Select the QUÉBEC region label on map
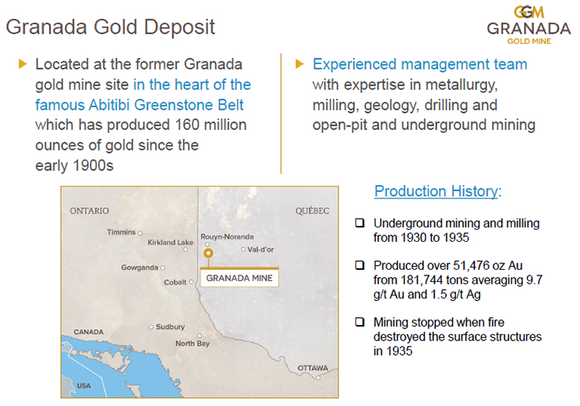 point(312,211)
